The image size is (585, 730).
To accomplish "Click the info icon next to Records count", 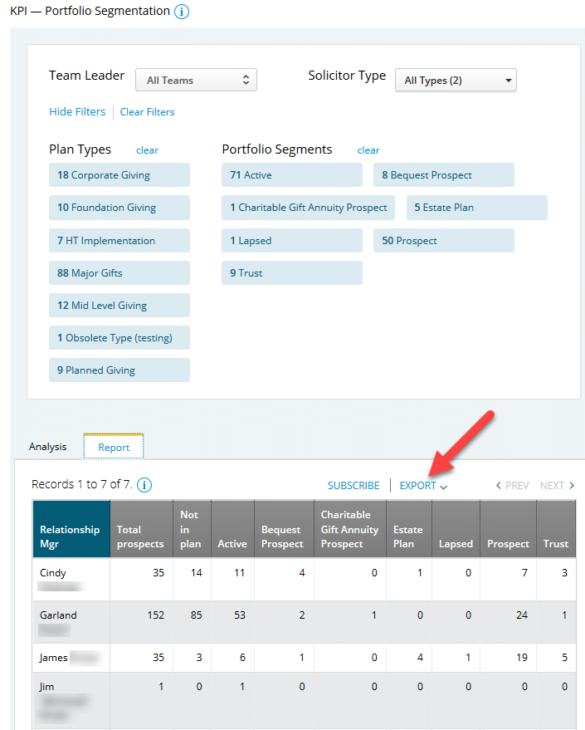I will 144,485.
